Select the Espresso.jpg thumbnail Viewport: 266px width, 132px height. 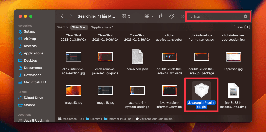[x=233, y=57]
